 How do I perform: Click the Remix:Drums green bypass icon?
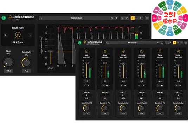(80, 43)
